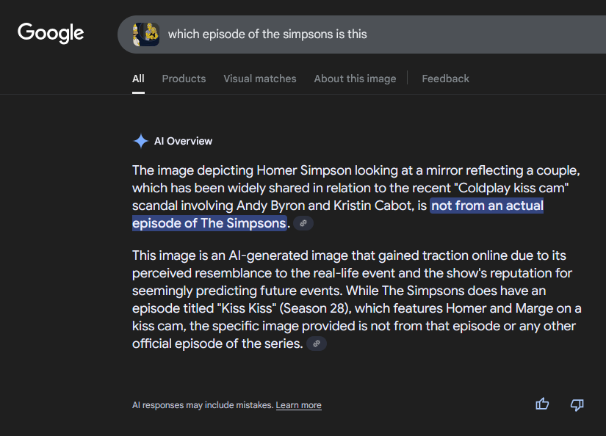
Task: Switch to the Products tab
Action: click(x=184, y=79)
